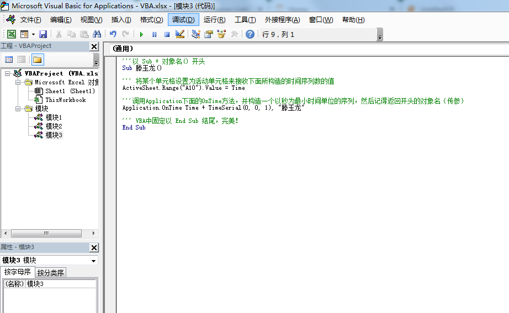Select 模块1 in project tree
The width and height of the screenshot is (509, 313).
pyautogui.click(x=54, y=117)
